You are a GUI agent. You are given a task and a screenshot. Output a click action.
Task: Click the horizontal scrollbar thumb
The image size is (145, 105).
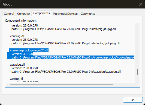click(x=62, y=85)
